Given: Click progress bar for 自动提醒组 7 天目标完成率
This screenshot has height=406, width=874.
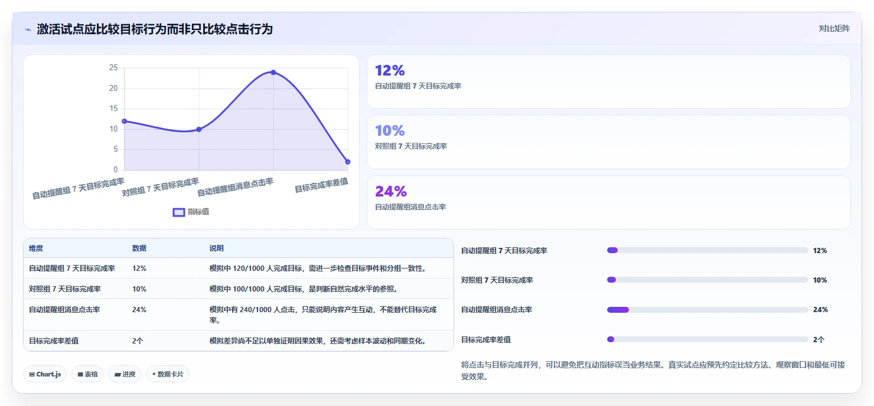Looking at the screenshot, I should (707, 250).
